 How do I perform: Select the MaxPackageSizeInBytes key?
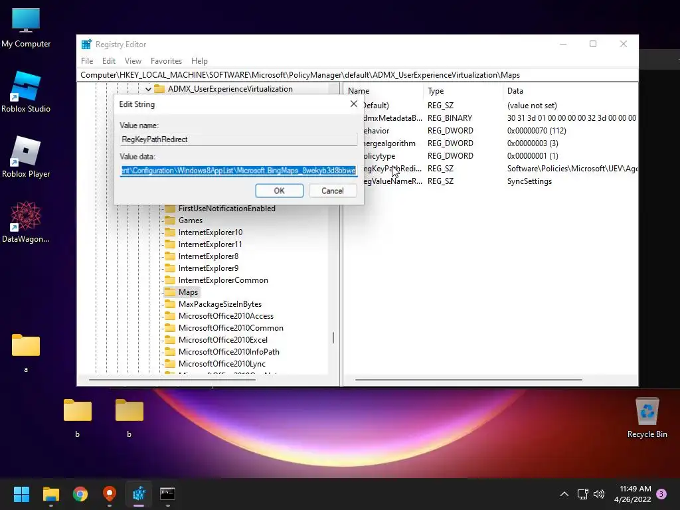(220, 304)
